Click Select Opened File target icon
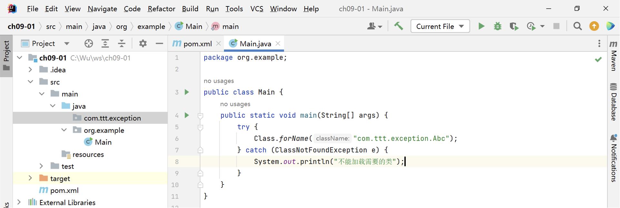Viewport: 620px width, 208px height. click(89, 43)
